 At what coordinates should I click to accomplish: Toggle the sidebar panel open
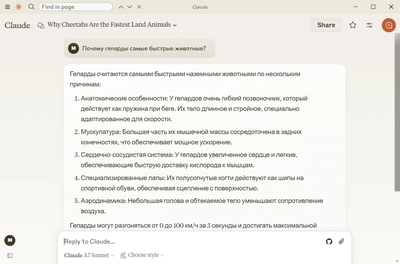coord(10,256)
